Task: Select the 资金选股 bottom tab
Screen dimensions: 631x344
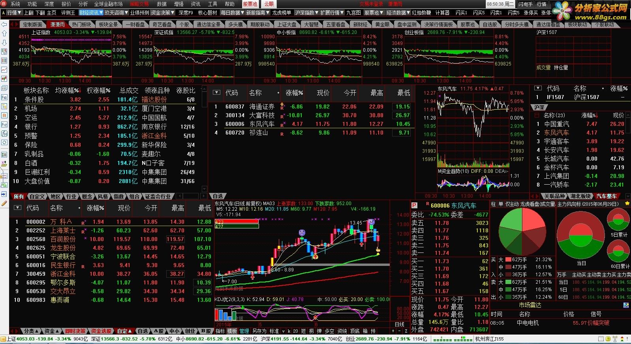Action: click(101, 331)
